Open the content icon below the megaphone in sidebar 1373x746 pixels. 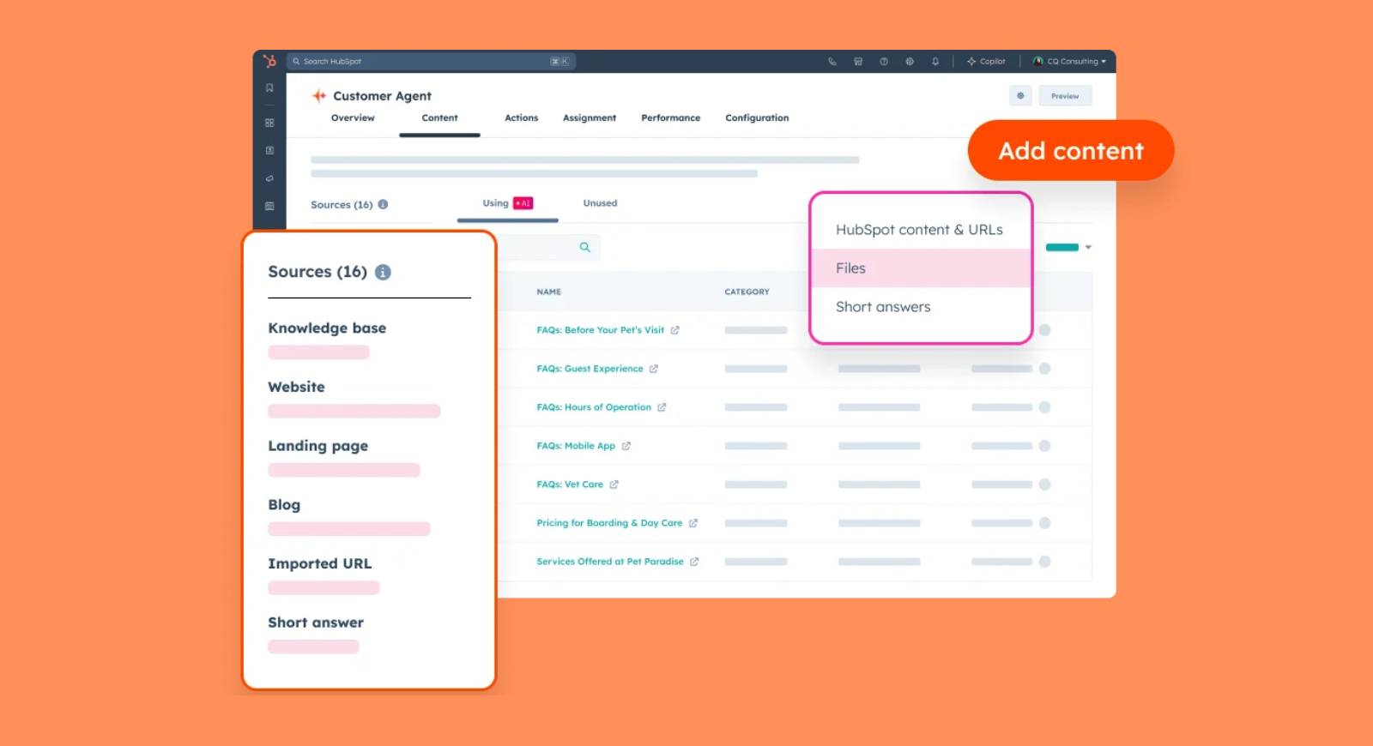pos(269,206)
